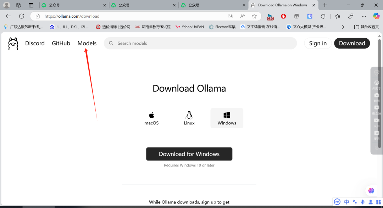Go back with the browser back arrow
The width and height of the screenshot is (383, 208).
tap(8, 16)
